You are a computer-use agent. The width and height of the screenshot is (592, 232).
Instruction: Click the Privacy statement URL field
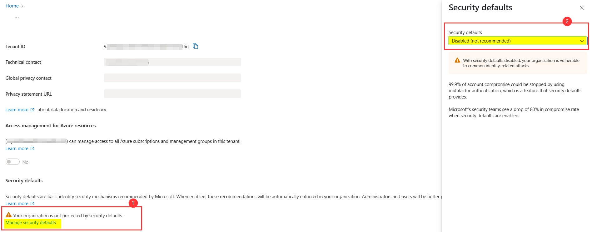172,93
